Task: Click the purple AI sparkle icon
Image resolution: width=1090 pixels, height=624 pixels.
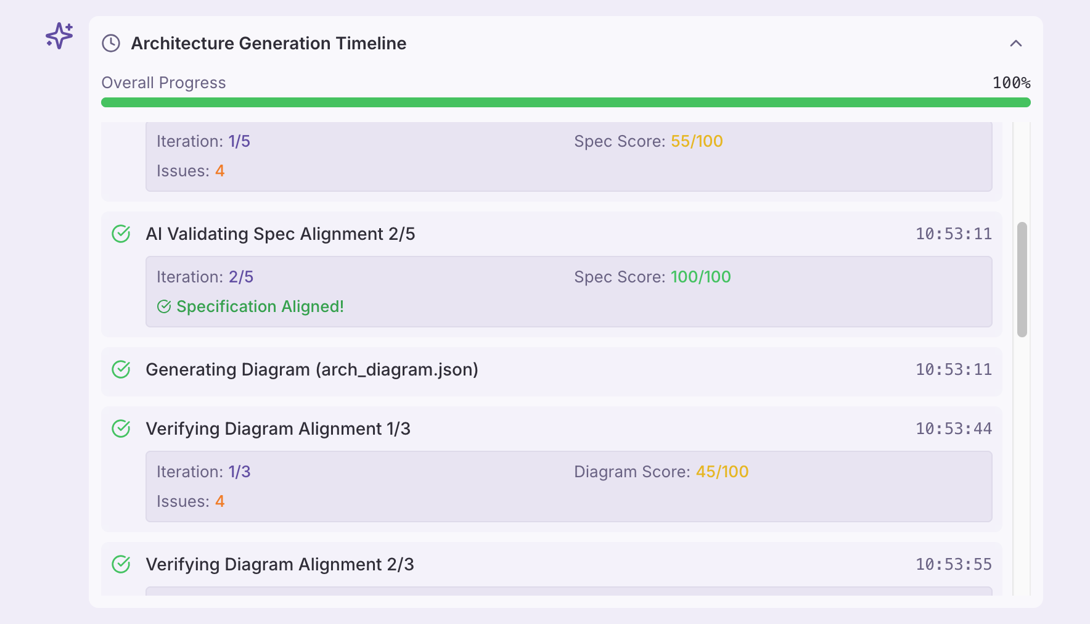Action: coord(59,36)
